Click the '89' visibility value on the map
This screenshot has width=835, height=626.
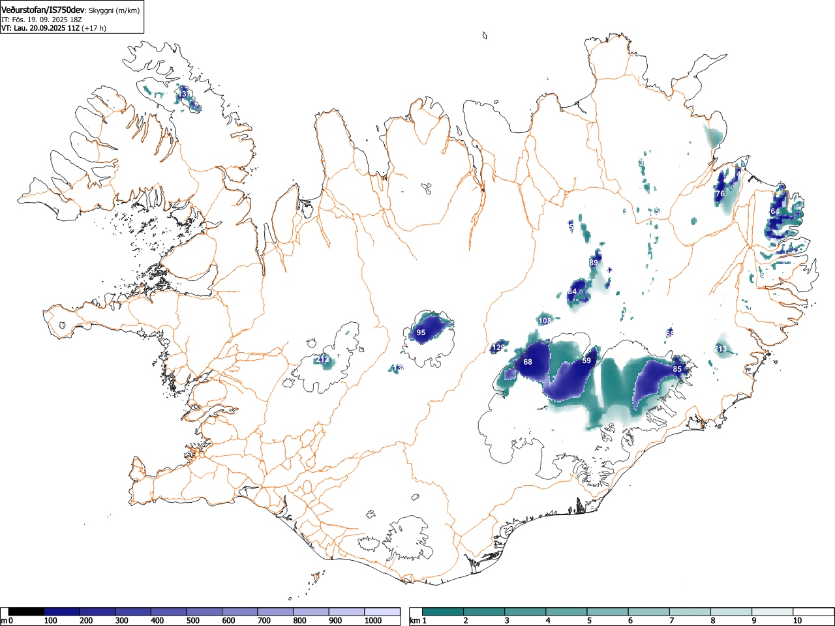coord(594,262)
